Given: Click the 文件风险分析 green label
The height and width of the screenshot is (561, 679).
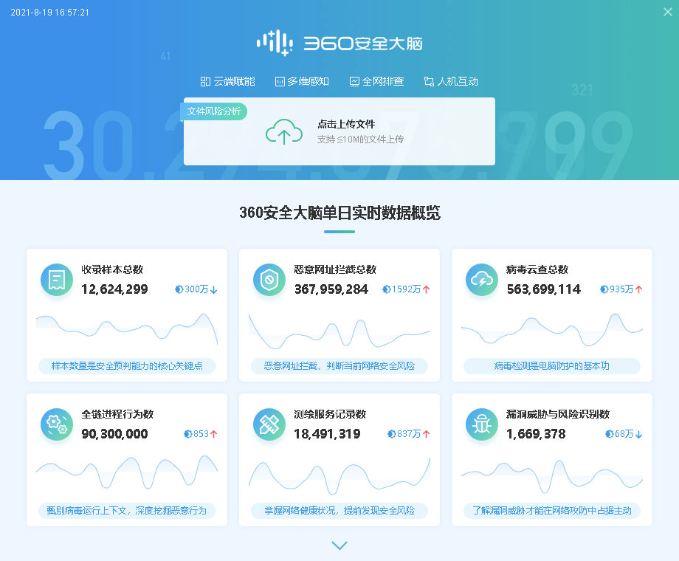Looking at the screenshot, I should point(214,111).
